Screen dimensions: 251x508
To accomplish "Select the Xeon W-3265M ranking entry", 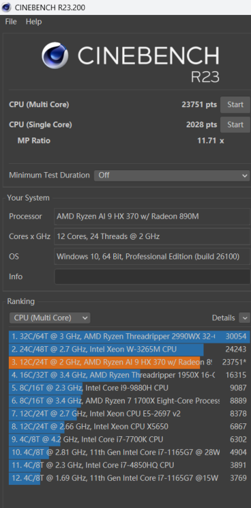I will click(x=130, y=350).
